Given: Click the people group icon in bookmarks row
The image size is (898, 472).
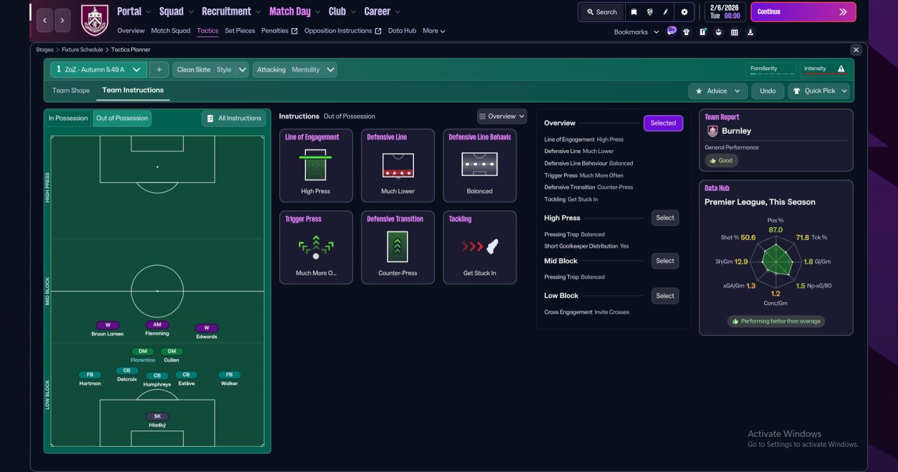Looking at the screenshot, I should 718,32.
